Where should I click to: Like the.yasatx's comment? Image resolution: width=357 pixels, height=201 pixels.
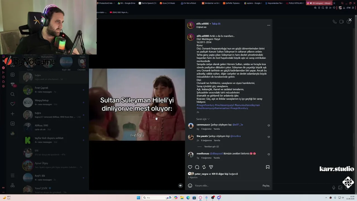[269, 137]
